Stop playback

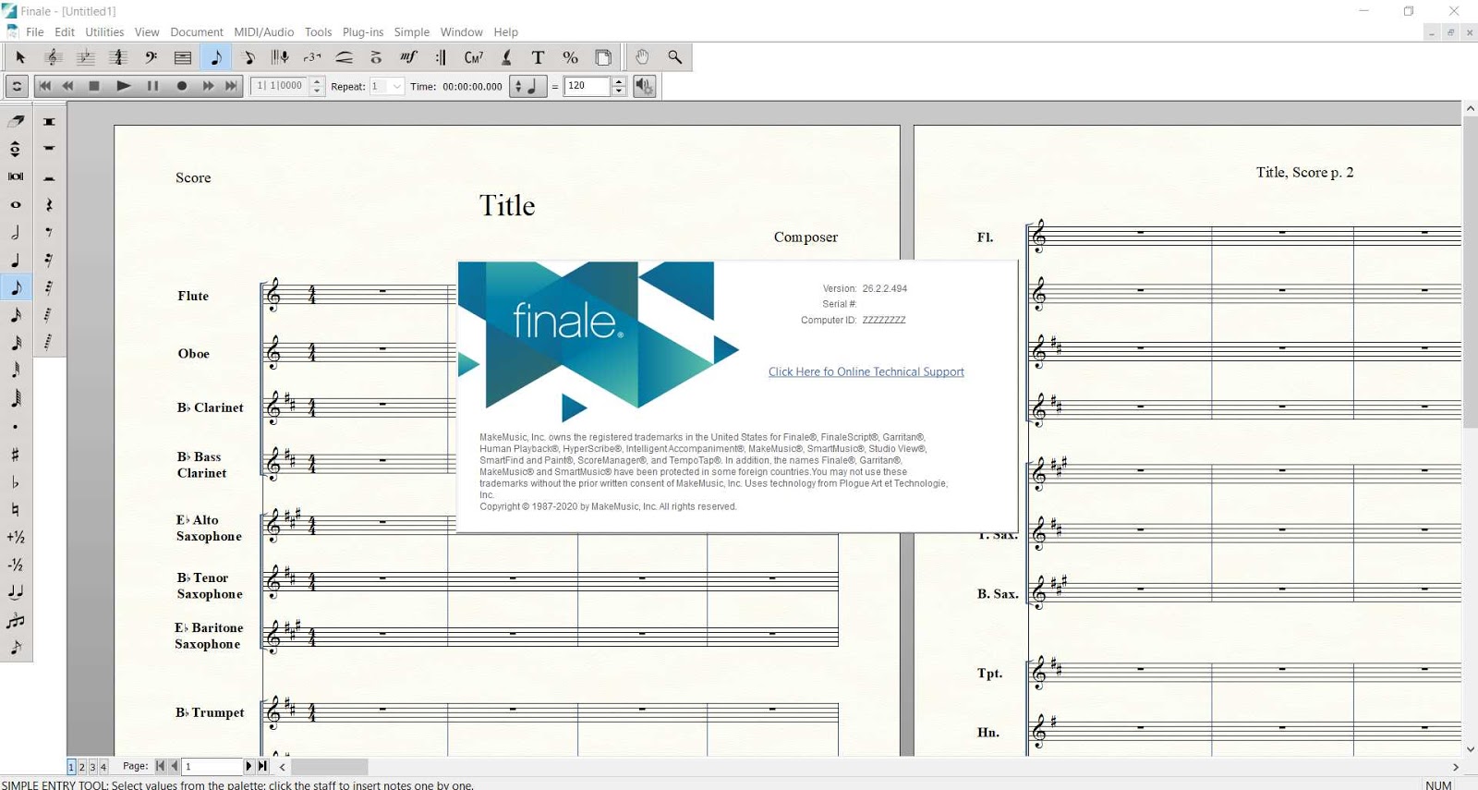pyautogui.click(x=94, y=86)
